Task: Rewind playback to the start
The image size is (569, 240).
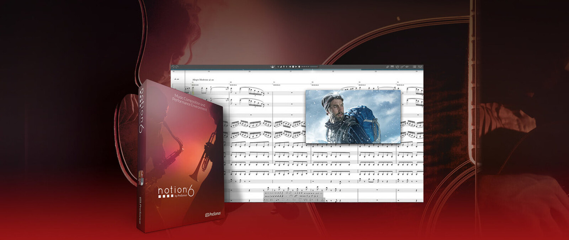Action: pyautogui.click(x=290, y=66)
